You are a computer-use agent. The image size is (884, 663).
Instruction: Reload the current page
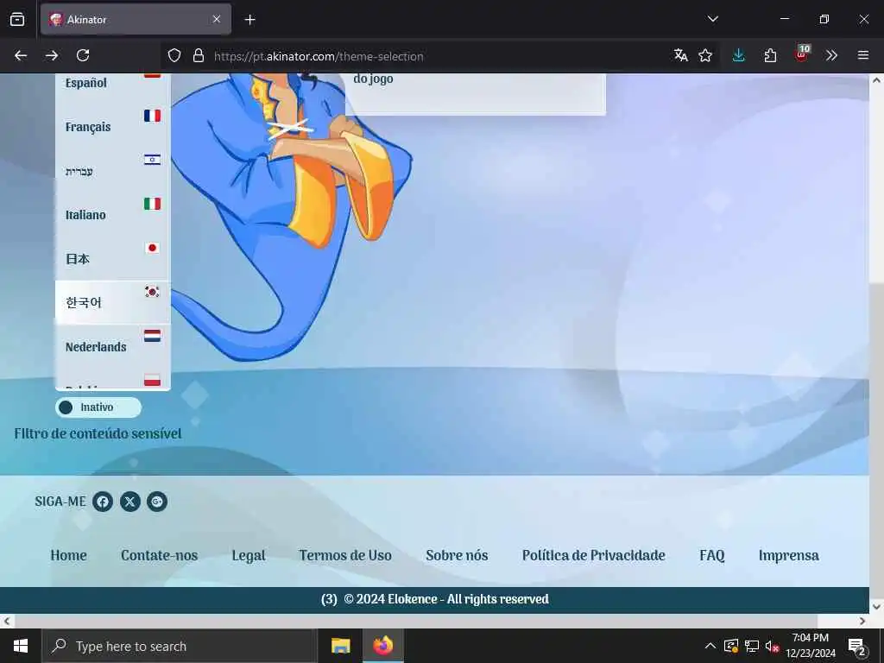83,55
